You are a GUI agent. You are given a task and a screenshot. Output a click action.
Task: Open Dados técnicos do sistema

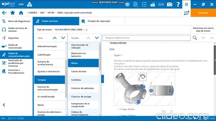coord(17,30)
